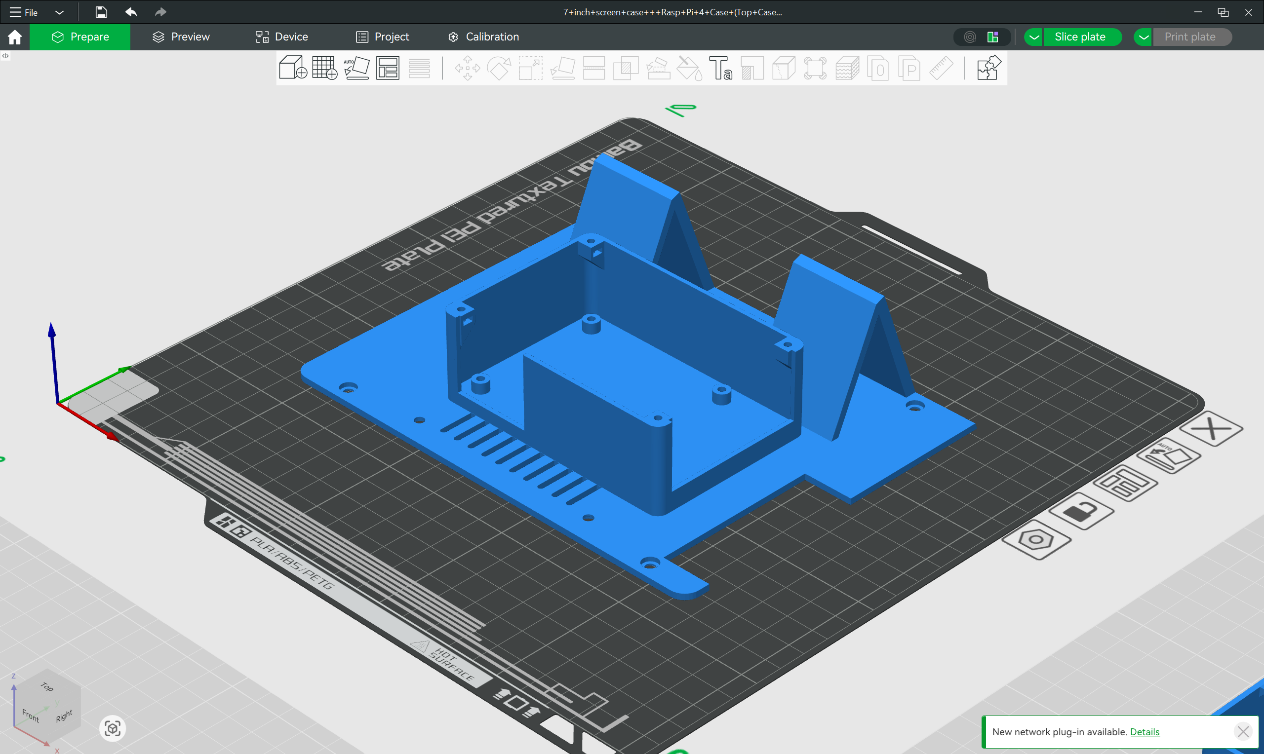This screenshot has height=754, width=1264.
Task: Switch to the Project tab
Action: point(382,37)
